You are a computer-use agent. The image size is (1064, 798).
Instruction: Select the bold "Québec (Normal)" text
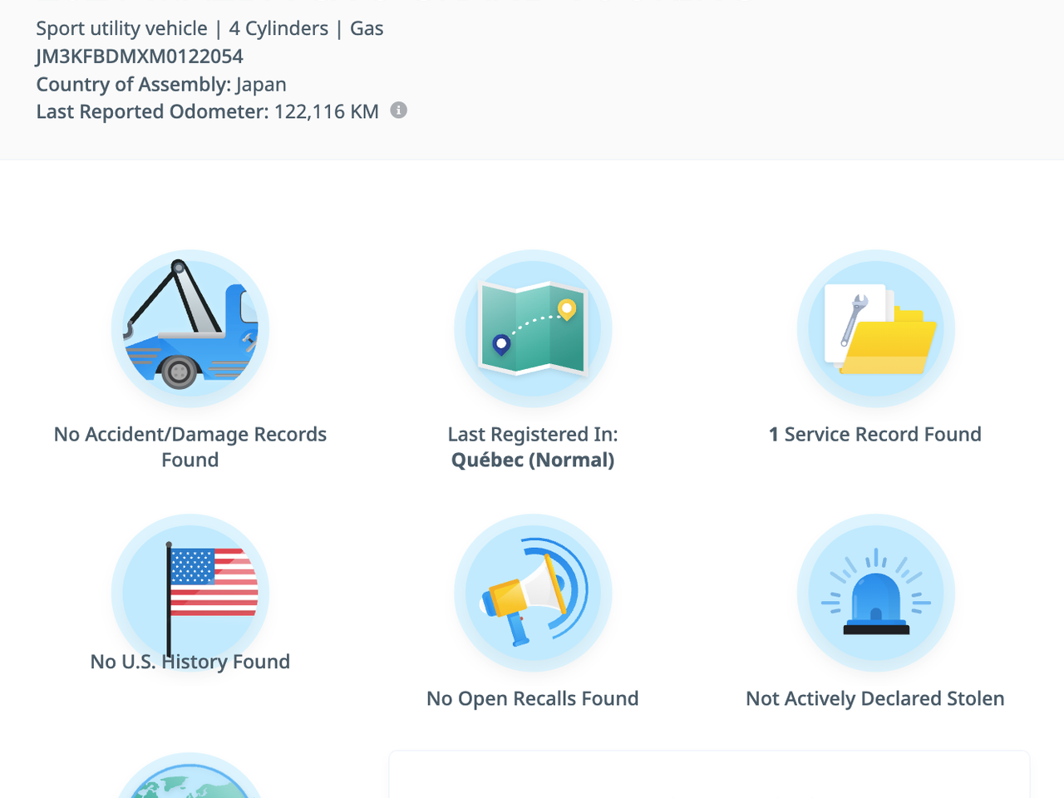(x=533, y=460)
